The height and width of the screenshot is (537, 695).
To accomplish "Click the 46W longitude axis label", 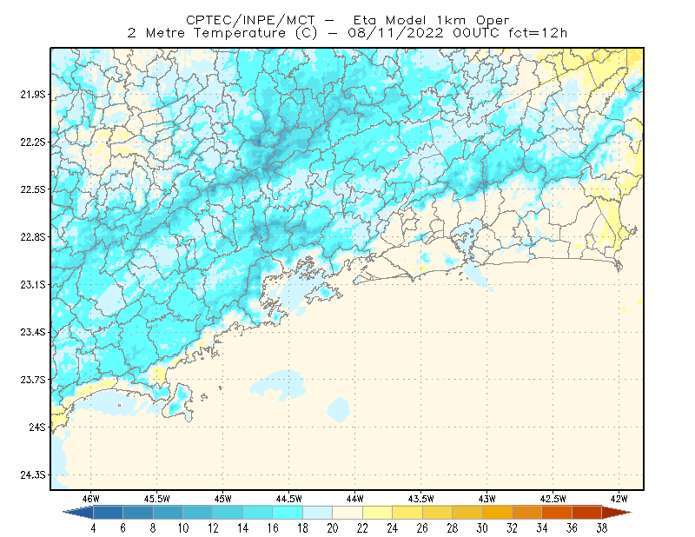I will click(x=91, y=499).
